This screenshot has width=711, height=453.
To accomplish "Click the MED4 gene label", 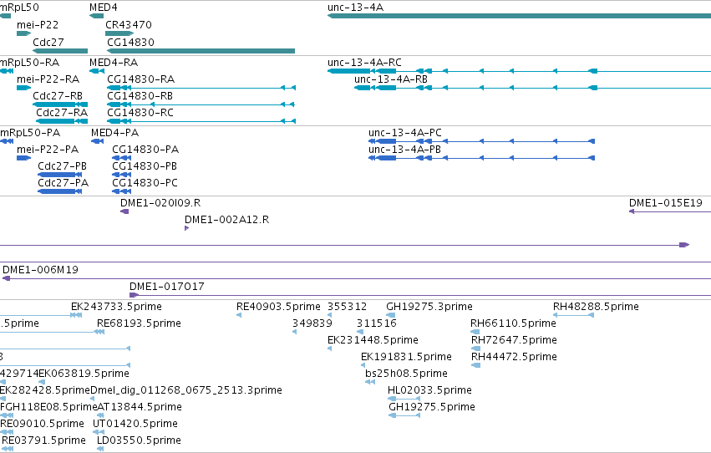I will (104, 8).
